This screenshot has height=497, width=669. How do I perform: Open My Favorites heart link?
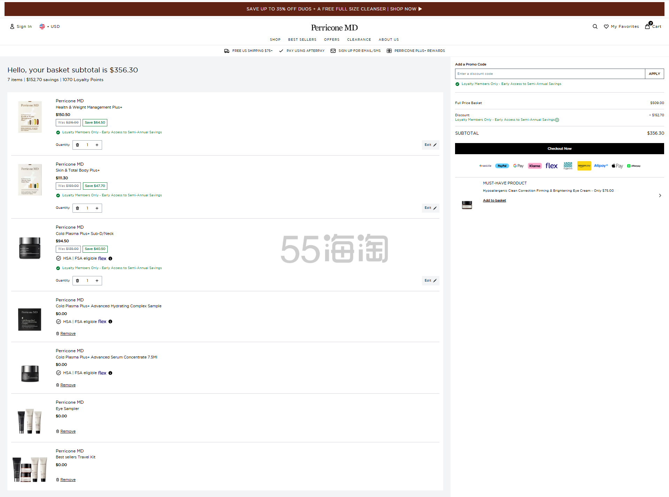[621, 26]
